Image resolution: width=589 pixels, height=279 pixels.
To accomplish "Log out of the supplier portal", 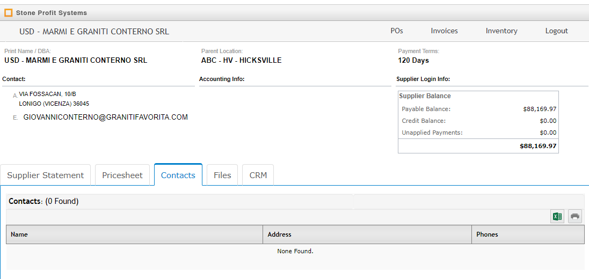I will click(557, 31).
